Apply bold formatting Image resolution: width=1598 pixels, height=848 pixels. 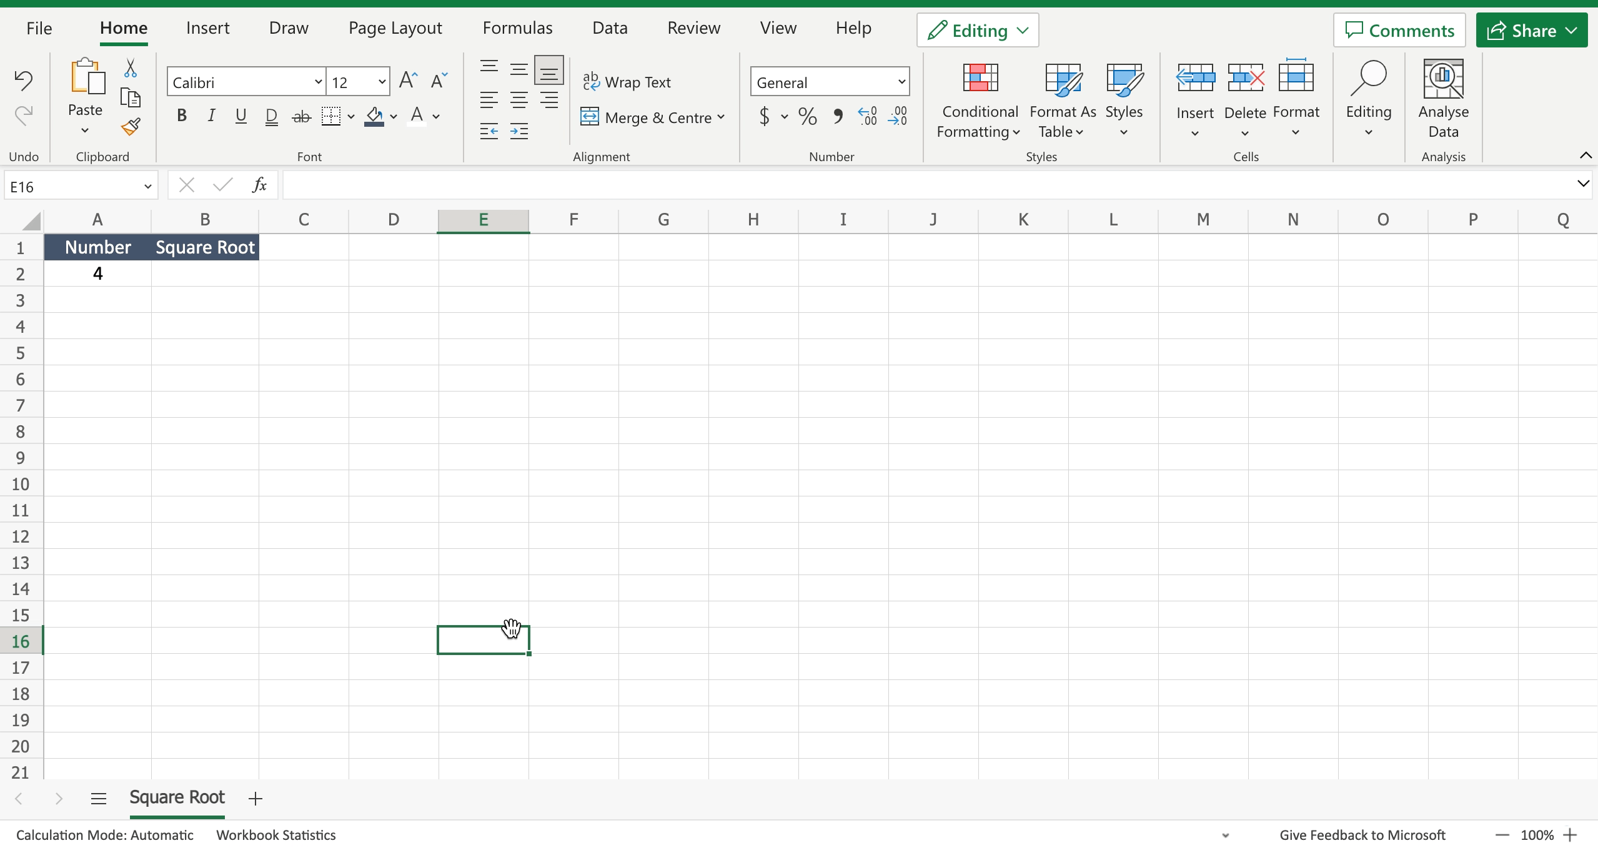tap(181, 116)
